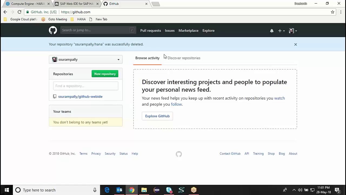Close the GitHub browser tab
The width and height of the screenshot is (346, 195).
coord(146,4)
